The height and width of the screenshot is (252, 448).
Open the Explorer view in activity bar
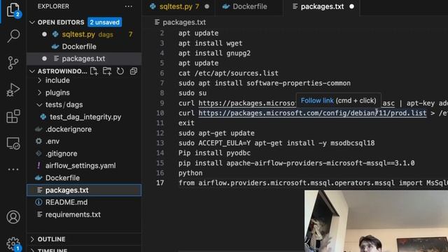pos(13,10)
